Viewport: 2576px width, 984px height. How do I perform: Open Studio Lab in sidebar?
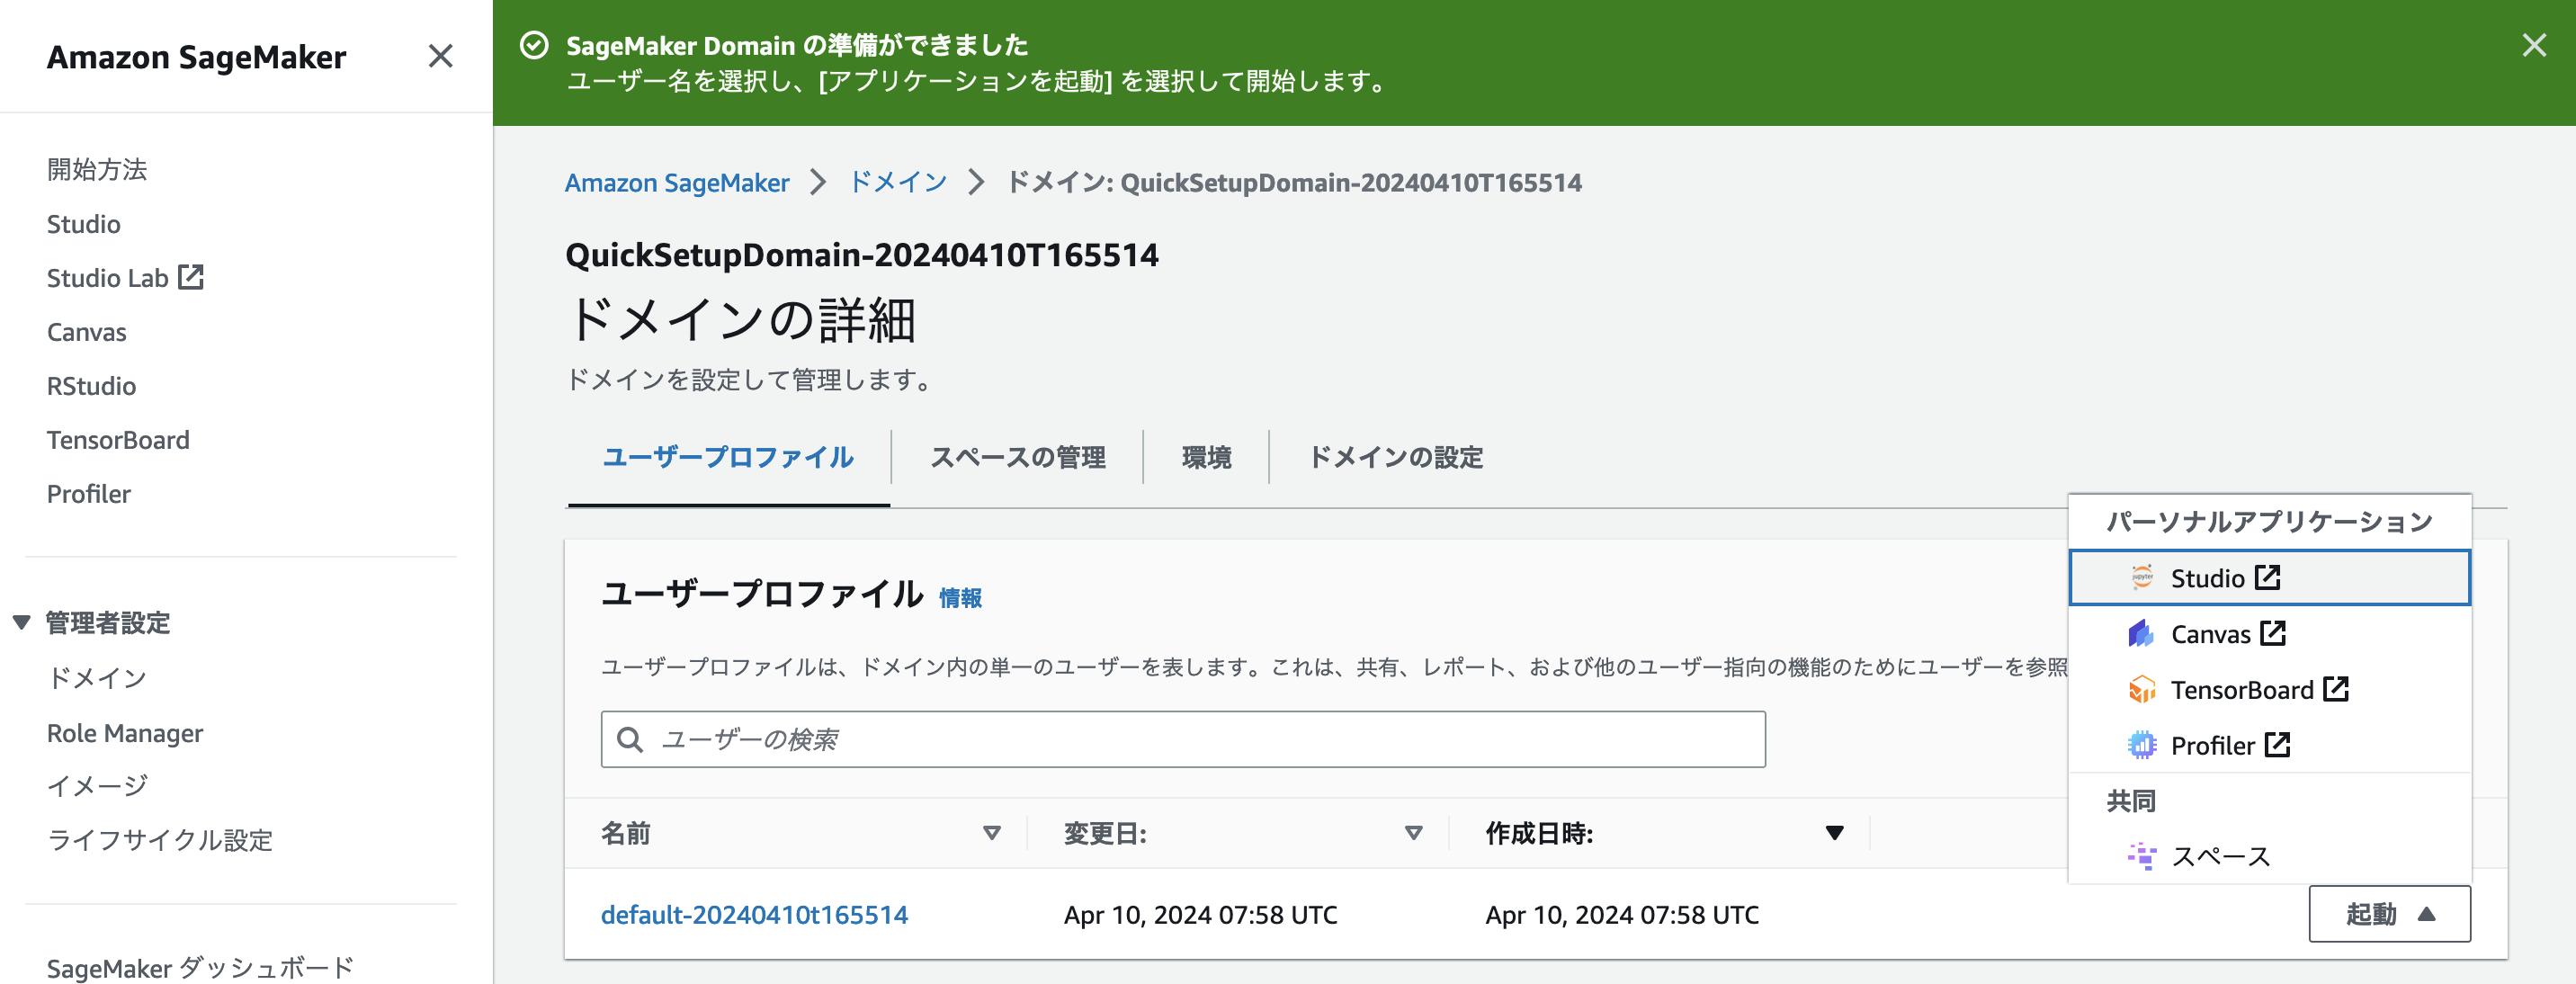point(107,277)
